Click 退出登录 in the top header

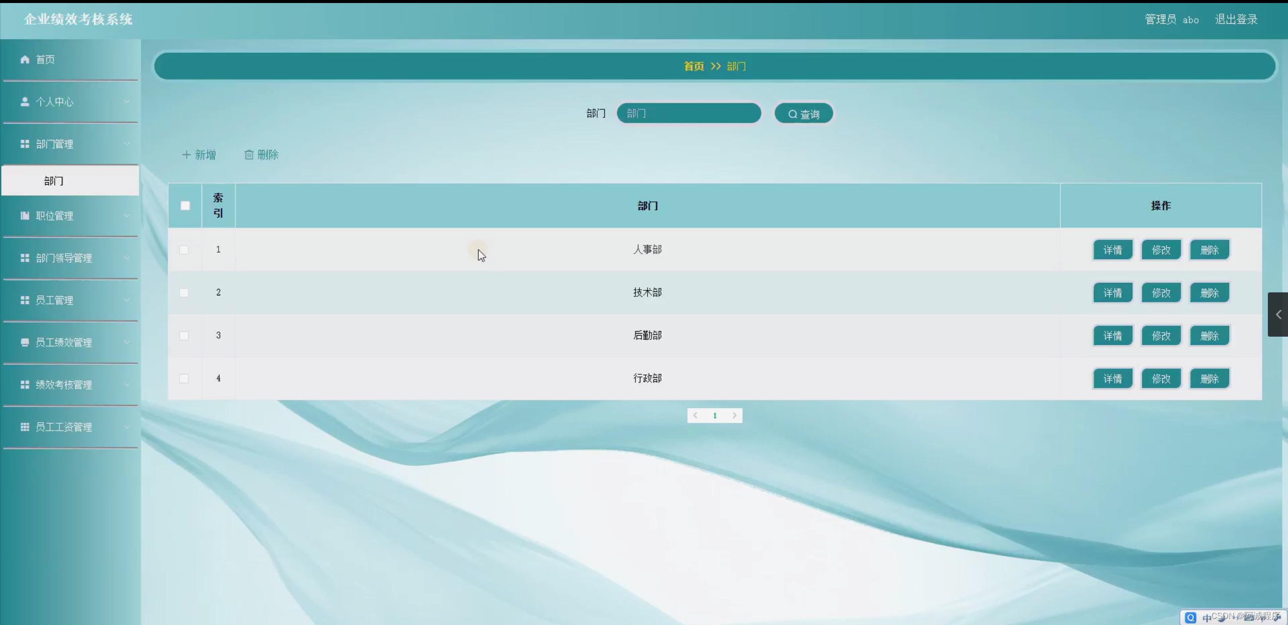[1236, 19]
